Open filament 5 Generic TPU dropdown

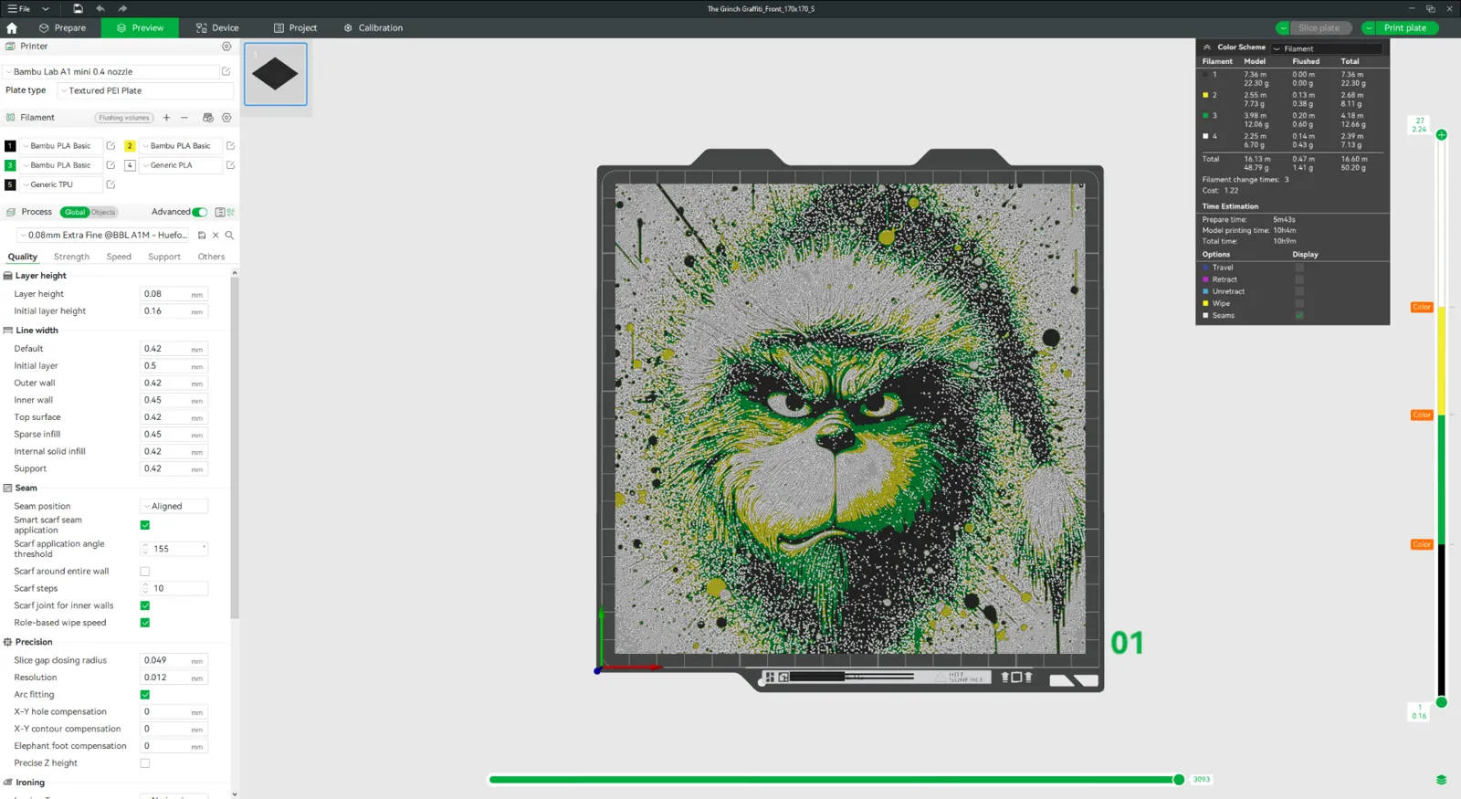click(61, 184)
